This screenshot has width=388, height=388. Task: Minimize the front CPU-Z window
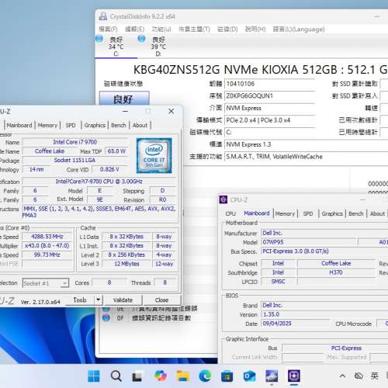coord(126,111)
